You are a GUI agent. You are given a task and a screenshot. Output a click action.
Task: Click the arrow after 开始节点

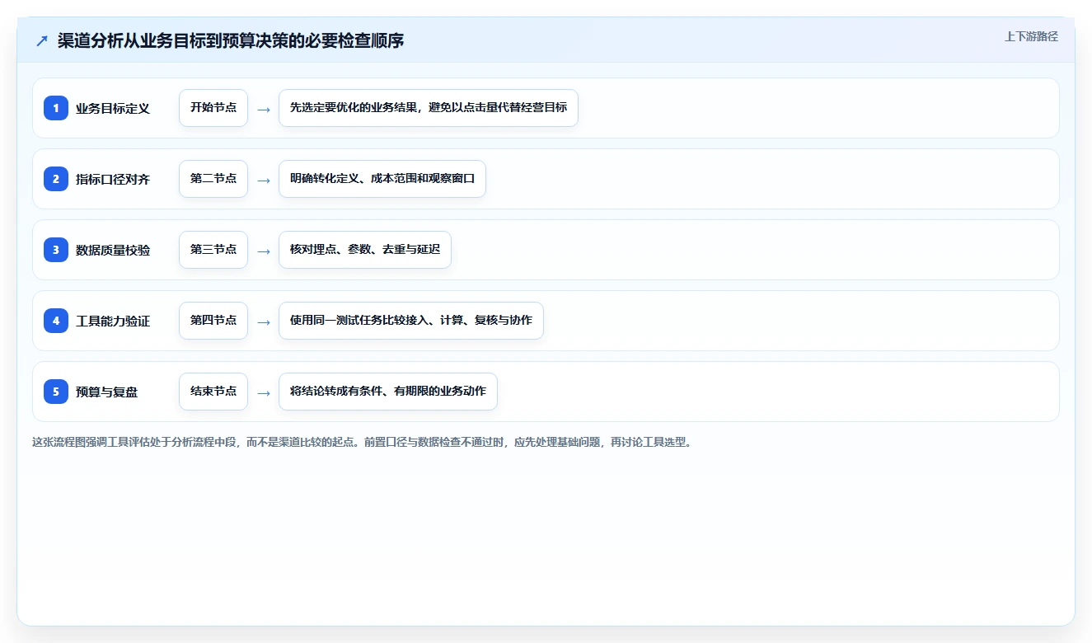click(264, 109)
